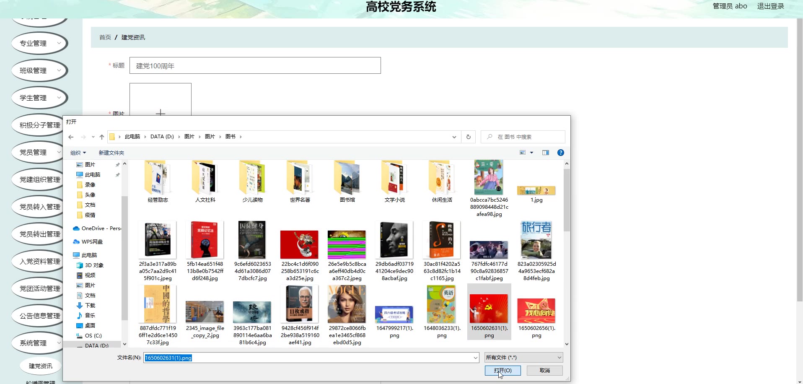Click 此电脑 in the address breadcrumb
803x384 pixels.
[x=132, y=137]
